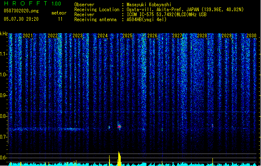Click the 0.9 kHz frequency axis label
261x166 pixels.
[x=3, y=95]
